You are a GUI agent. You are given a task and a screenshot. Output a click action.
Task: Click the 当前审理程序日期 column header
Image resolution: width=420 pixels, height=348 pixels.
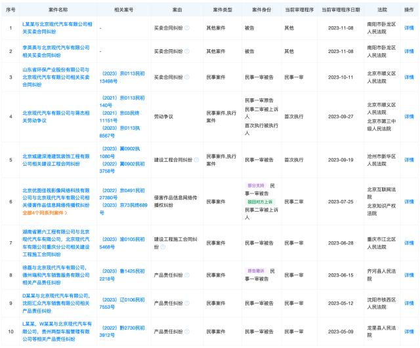point(341,10)
